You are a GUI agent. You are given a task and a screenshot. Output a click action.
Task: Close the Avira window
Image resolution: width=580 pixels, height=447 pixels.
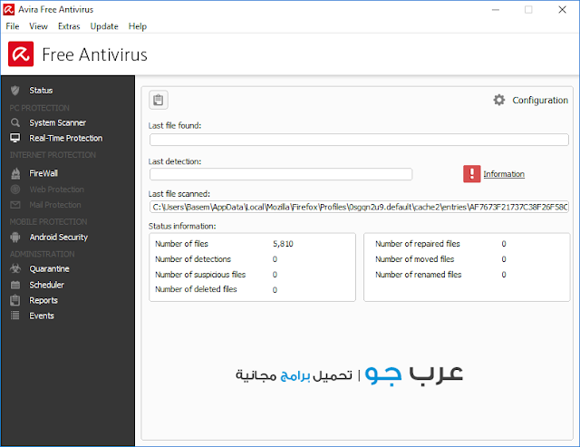click(x=562, y=10)
